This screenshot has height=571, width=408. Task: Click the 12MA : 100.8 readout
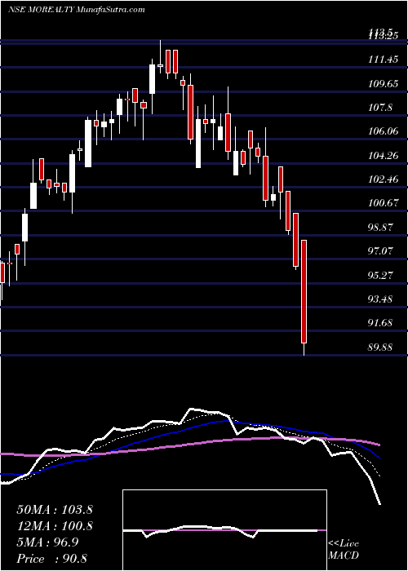coord(55,526)
